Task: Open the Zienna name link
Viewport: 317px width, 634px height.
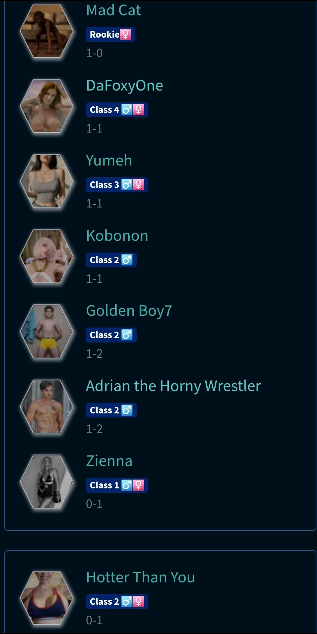Action: [109, 461]
